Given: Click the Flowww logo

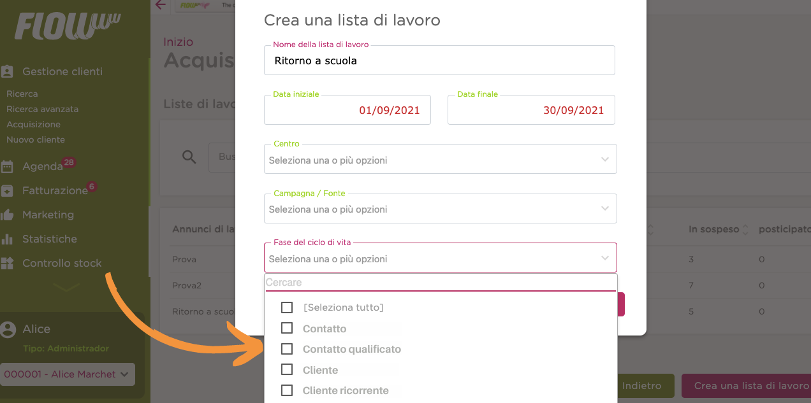Looking at the screenshot, I should [x=68, y=26].
